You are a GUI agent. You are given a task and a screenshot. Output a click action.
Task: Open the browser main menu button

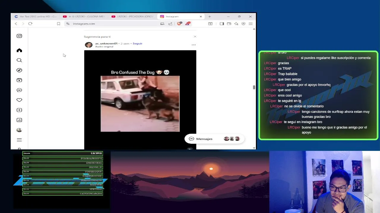(x=251, y=24)
